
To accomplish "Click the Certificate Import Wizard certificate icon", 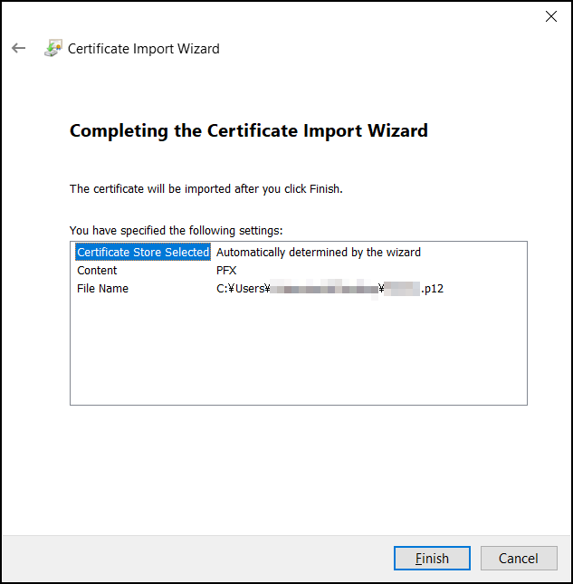I will tap(53, 49).
